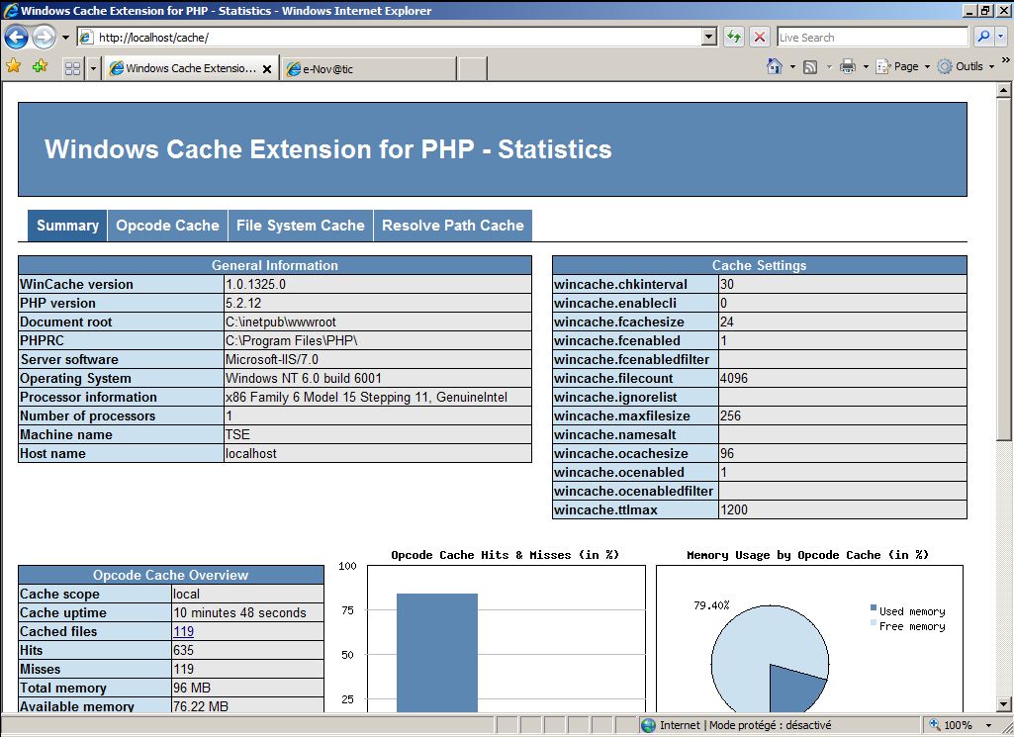The width and height of the screenshot is (1014, 737).
Task: Click the page icon in the address bar
Action: [86, 38]
